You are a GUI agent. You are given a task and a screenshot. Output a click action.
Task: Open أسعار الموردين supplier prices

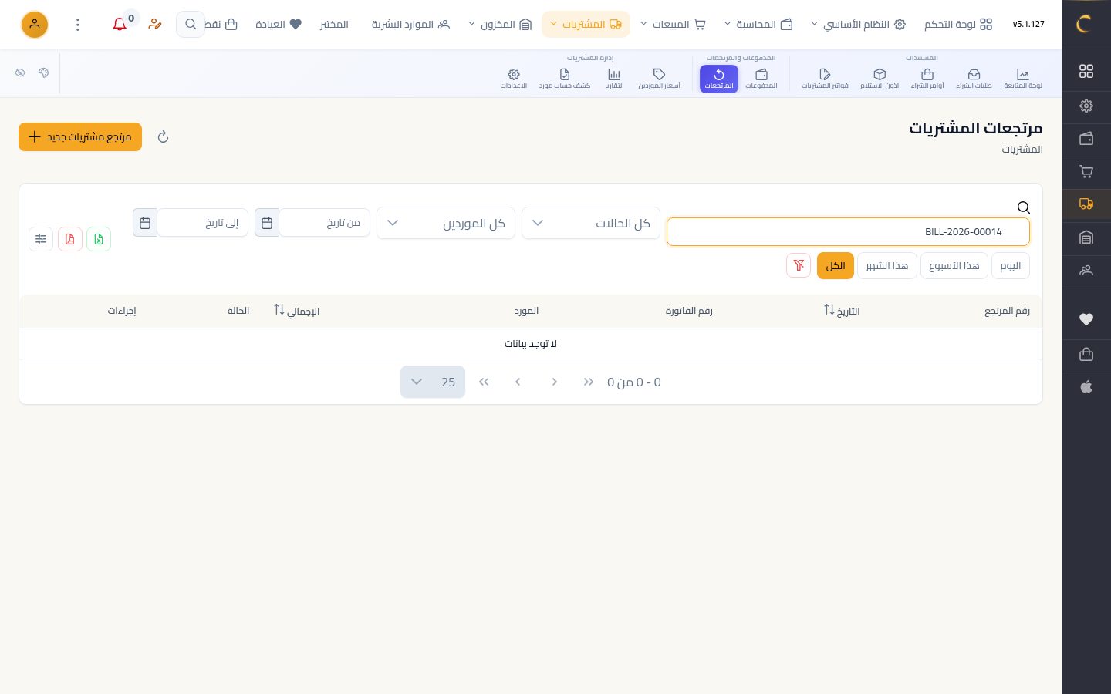pos(659,79)
